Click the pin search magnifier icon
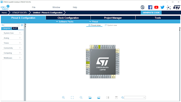This screenshot has height=102, width=181. [122, 98]
